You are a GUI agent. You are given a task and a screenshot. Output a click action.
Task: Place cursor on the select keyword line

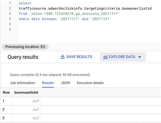click(25, 3)
